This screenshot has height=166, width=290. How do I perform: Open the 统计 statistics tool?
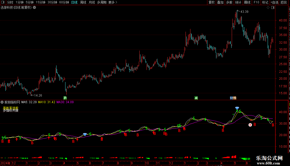pos(238,2)
